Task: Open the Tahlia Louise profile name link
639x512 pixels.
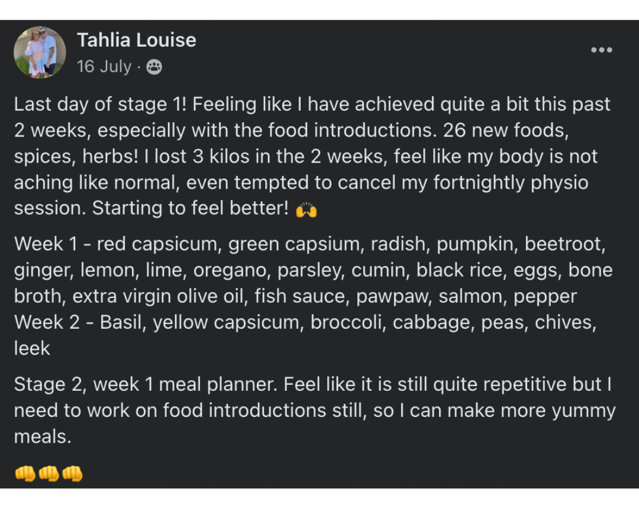Action: pos(136,40)
